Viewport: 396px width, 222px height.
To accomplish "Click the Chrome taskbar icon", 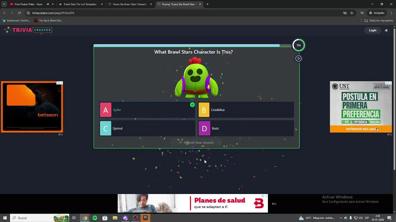I will 85,218.
